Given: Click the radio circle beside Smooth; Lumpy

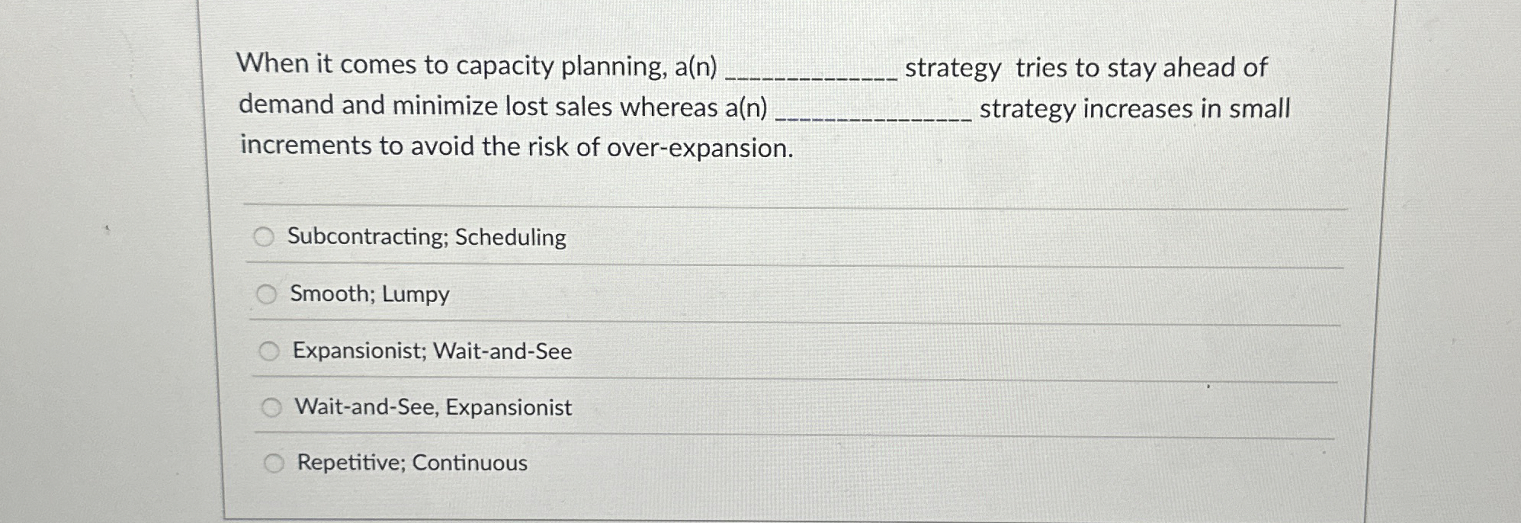Looking at the screenshot, I should (268, 293).
